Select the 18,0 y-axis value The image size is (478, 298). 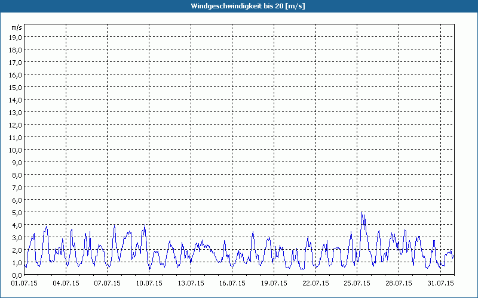coord(16,50)
